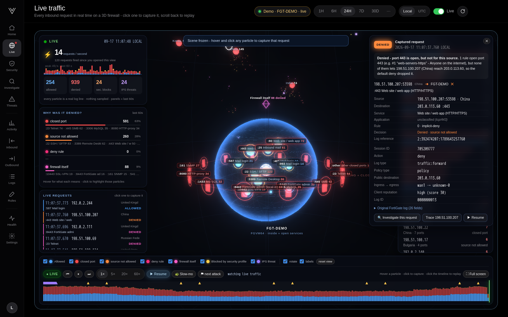Open the Logs sidebar icon
The height and width of the screenshot is (317, 508).
click(12, 179)
